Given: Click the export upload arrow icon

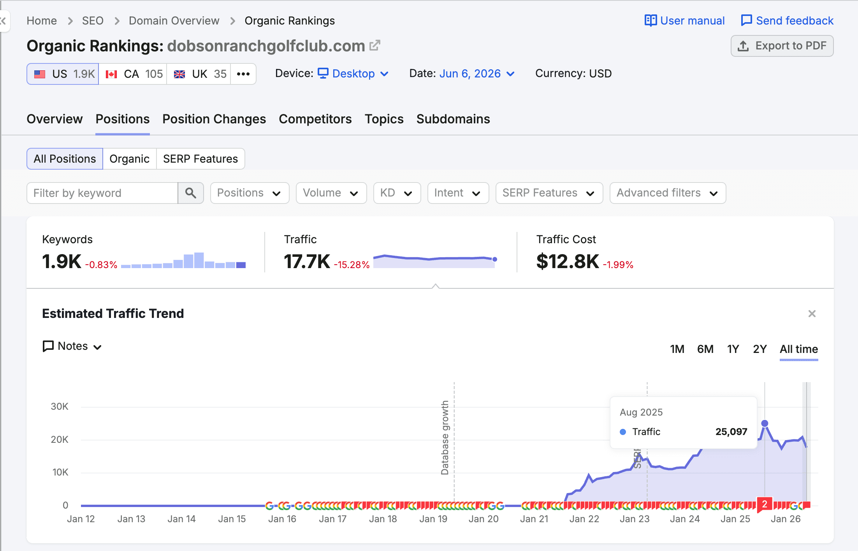Looking at the screenshot, I should point(743,46).
